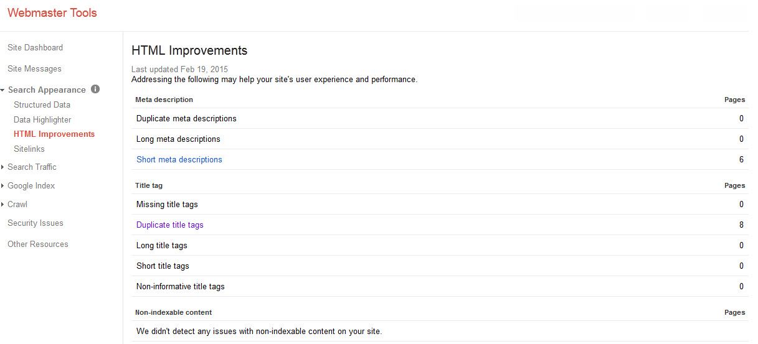758x344 pixels.
Task: Expand the Crawl section
Action: [3, 205]
